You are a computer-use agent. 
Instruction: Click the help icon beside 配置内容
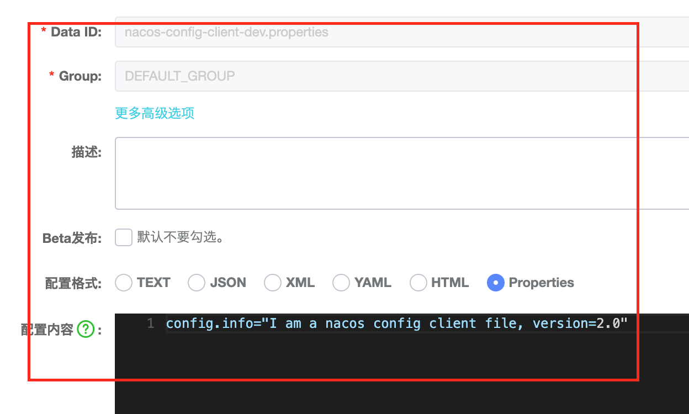coord(85,330)
